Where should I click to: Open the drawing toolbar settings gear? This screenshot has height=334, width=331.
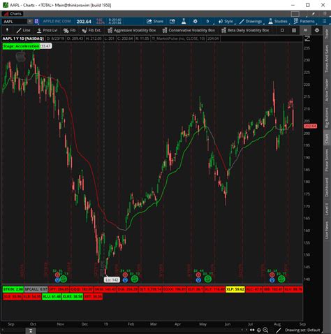[317, 30]
